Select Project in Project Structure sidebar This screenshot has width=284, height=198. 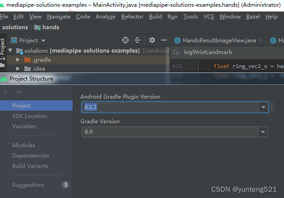(x=36, y=106)
